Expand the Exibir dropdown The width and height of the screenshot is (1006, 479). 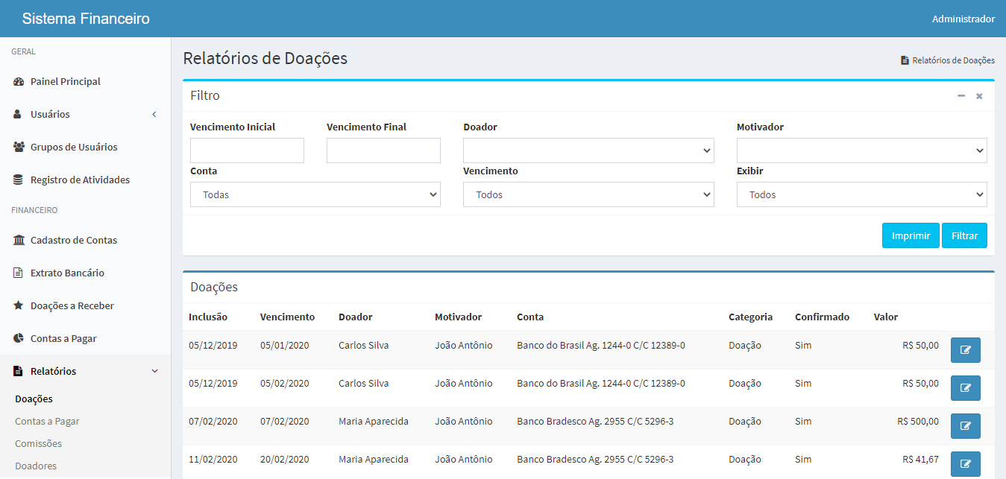(861, 194)
